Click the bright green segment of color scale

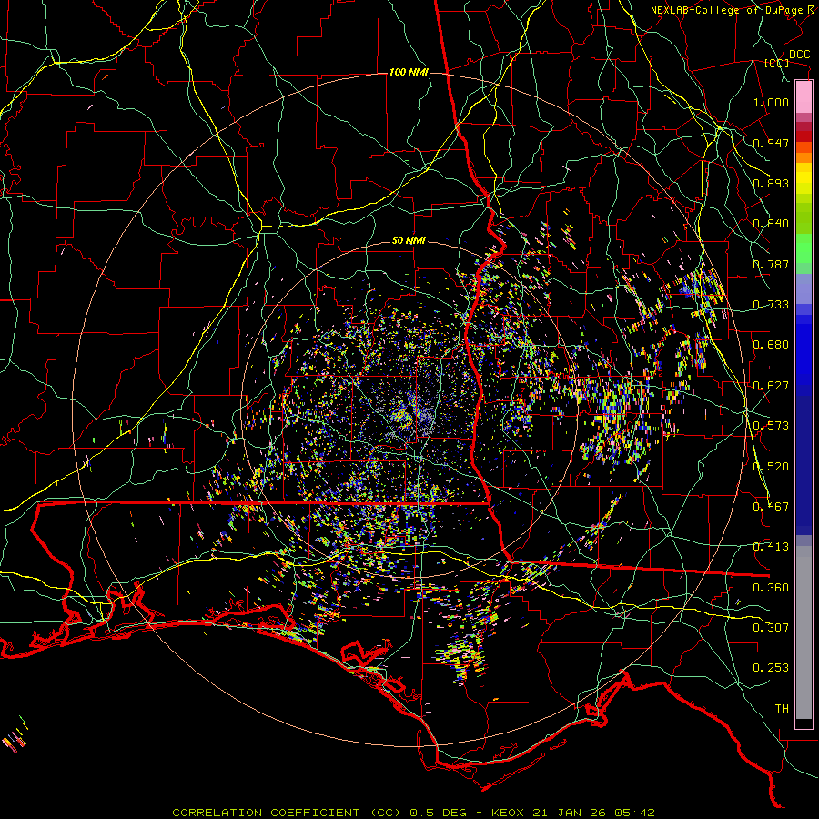coord(804,248)
